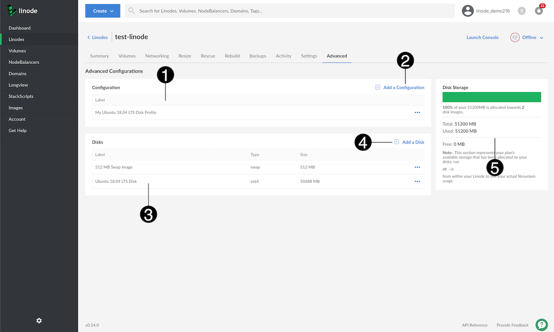Open the API Reference footer link
Image resolution: width=554 pixels, height=332 pixels.
tap(474, 325)
